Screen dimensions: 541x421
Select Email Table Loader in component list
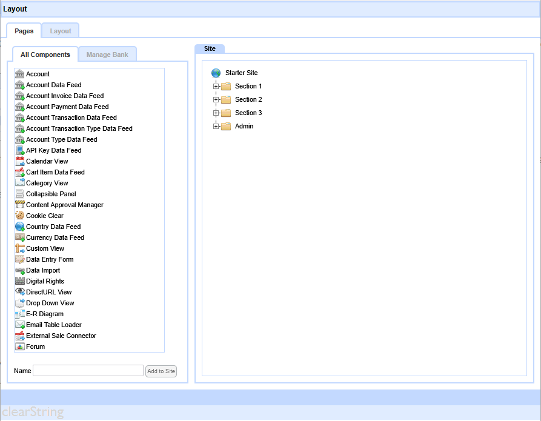pyautogui.click(x=53, y=325)
